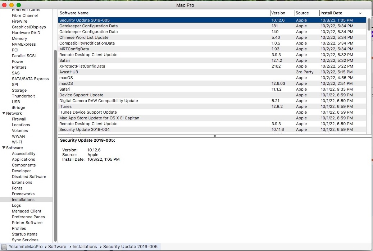Select iTunes Device Support Update row
This screenshot has width=373, height=251.
[212, 112]
